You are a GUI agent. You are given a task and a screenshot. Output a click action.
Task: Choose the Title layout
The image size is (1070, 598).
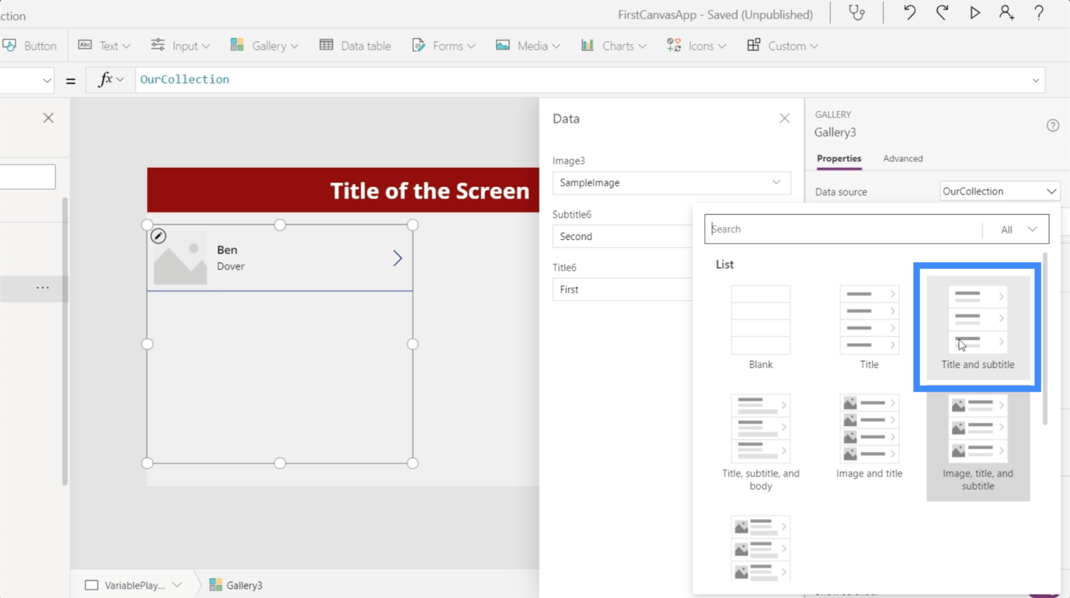coord(869,328)
